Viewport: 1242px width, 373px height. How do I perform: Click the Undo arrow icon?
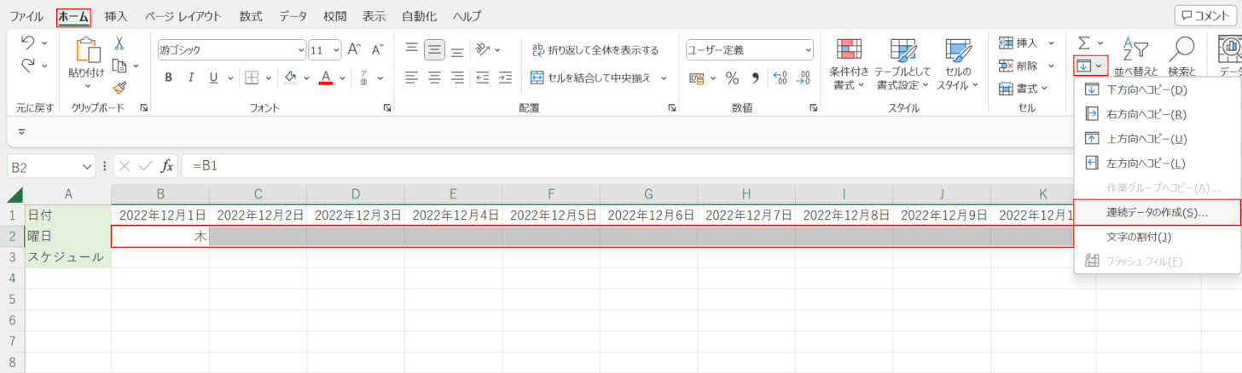[27, 43]
